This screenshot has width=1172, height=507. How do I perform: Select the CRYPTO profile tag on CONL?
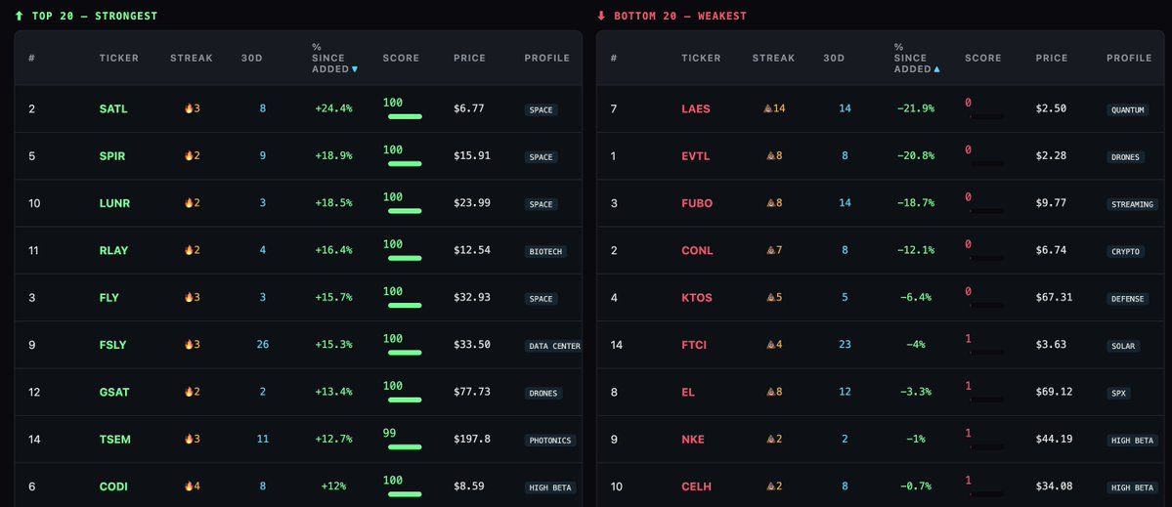1126,252
